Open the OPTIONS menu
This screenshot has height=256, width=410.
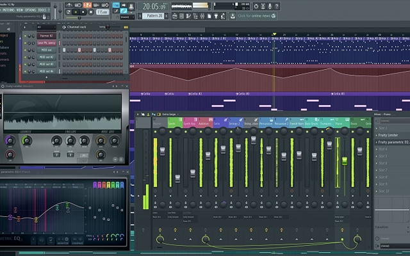pos(31,10)
